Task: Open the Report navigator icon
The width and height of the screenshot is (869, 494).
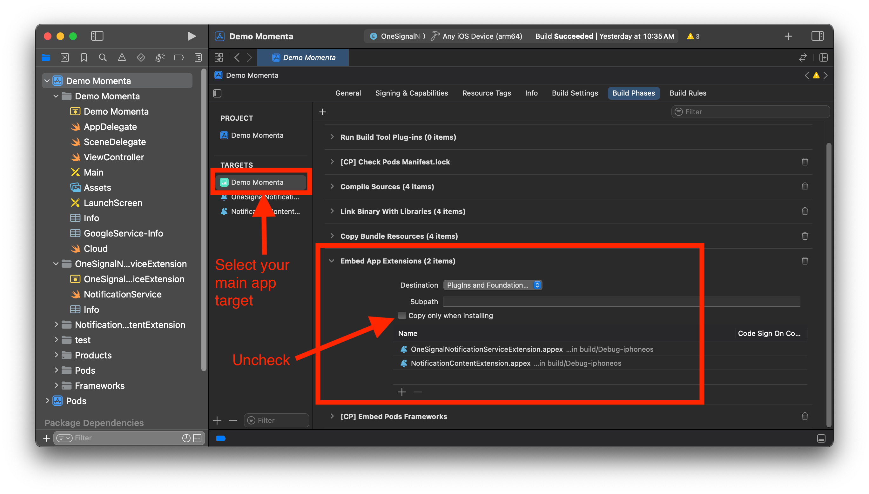Action: point(198,58)
